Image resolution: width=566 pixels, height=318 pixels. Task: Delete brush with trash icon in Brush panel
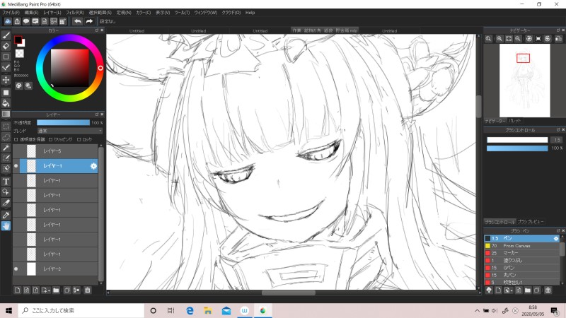pyautogui.click(x=548, y=290)
